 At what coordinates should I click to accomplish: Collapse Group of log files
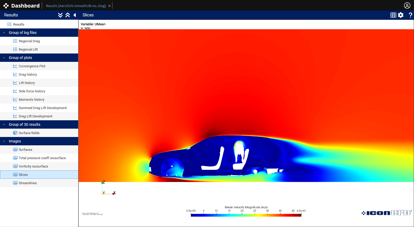point(39,33)
